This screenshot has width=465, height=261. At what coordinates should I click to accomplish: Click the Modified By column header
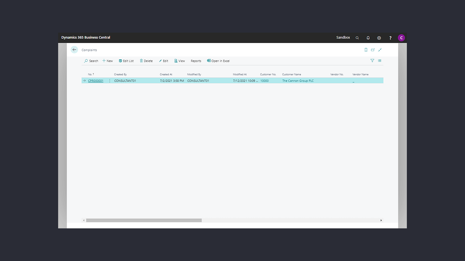(x=194, y=74)
